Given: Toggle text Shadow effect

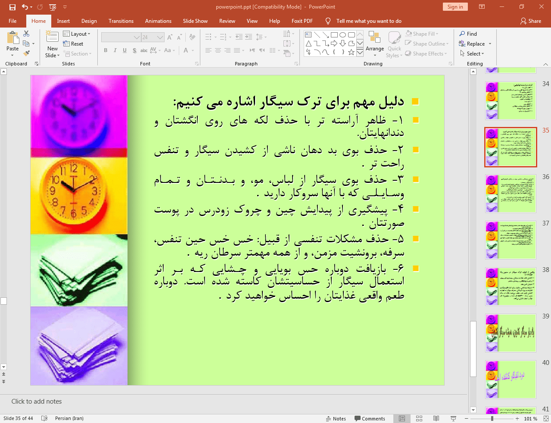Looking at the screenshot, I should pyautogui.click(x=134, y=50).
